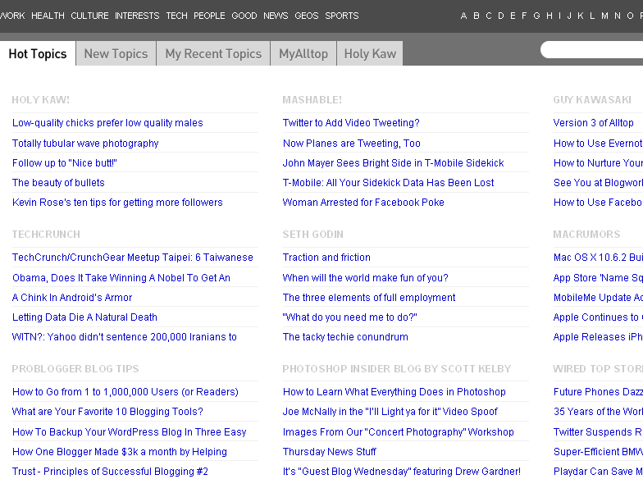Click the GOOD category
This screenshot has height=479, width=643.
pos(244,16)
